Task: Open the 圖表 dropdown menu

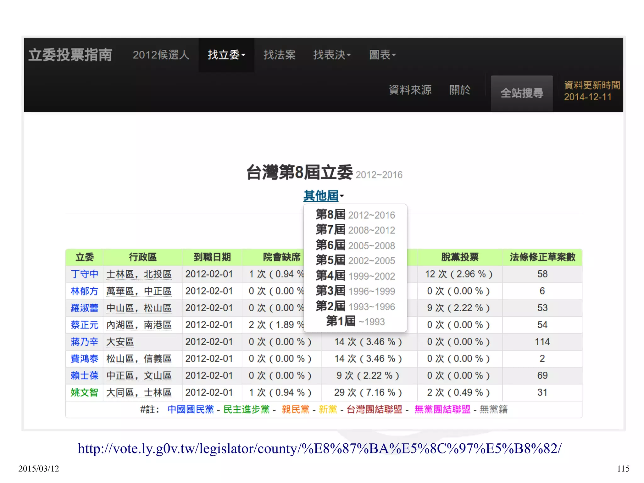Action: [382, 55]
